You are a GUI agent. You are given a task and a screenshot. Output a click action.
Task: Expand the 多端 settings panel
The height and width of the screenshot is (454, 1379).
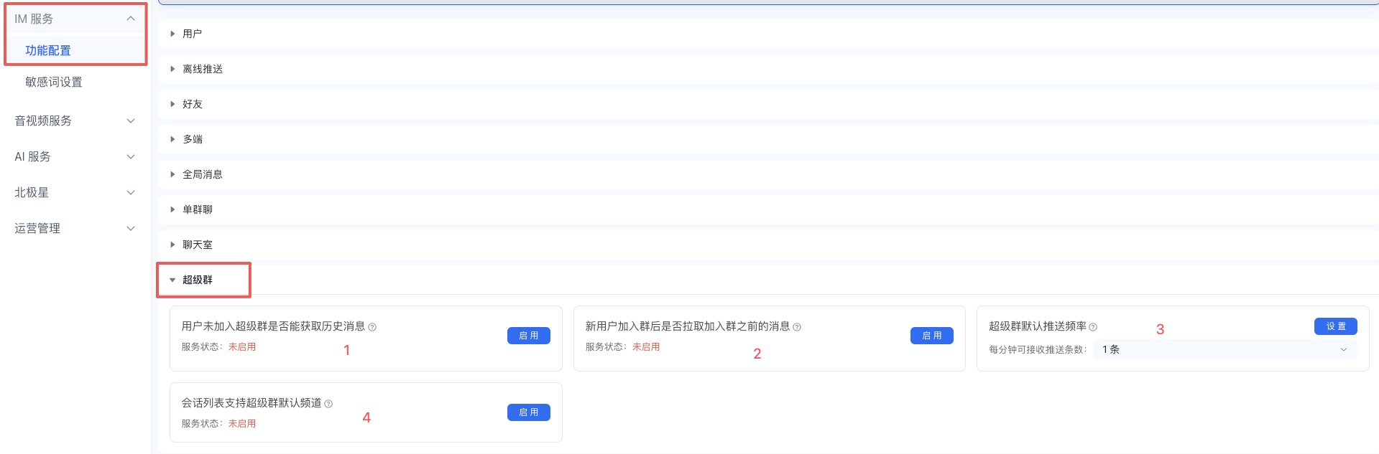(768, 139)
